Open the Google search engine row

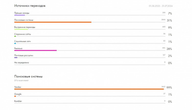click(18, 94)
